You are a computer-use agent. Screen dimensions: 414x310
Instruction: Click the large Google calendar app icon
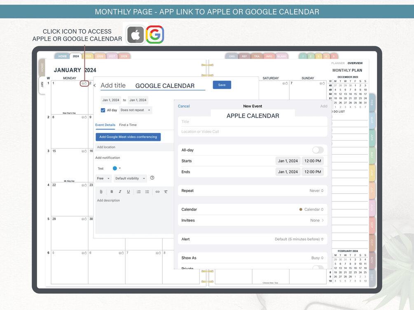155,35
